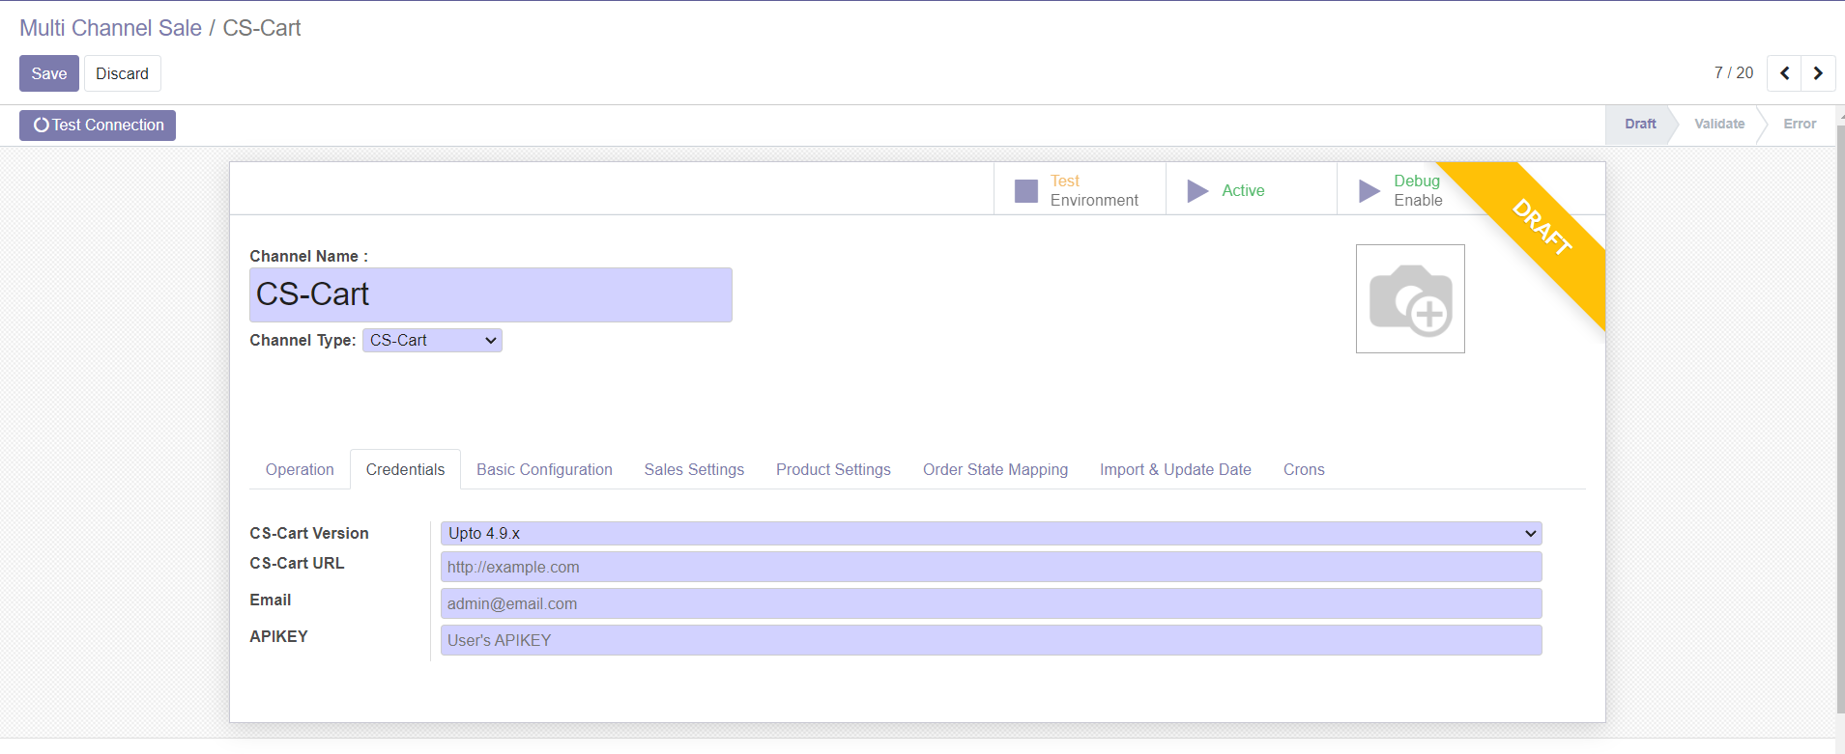Open the Basic Configuration tab
The image size is (1845, 754).
coord(544,470)
